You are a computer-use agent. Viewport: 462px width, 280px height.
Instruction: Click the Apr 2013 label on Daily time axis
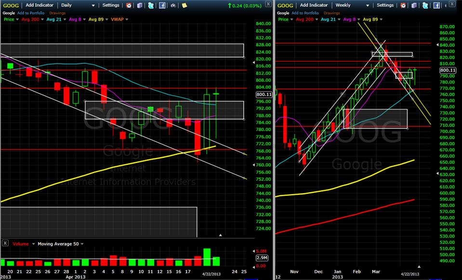point(76,277)
